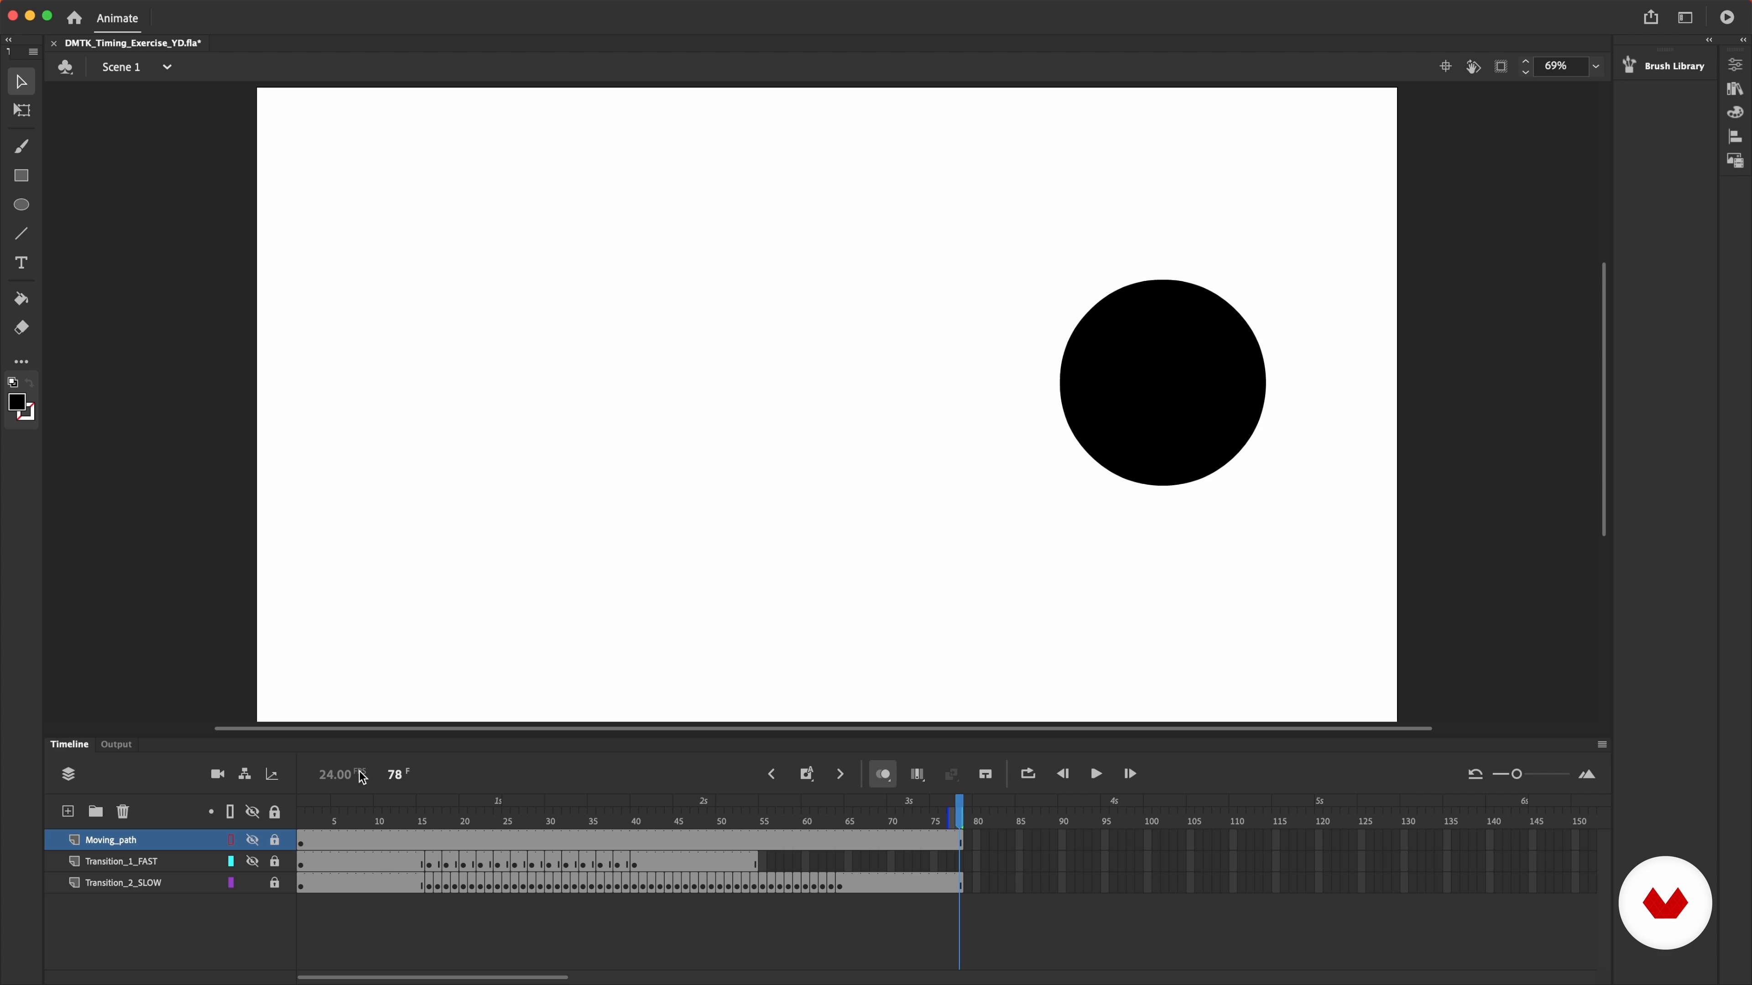Select the Text tool
This screenshot has height=985, width=1752.
click(x=21, y=263)
